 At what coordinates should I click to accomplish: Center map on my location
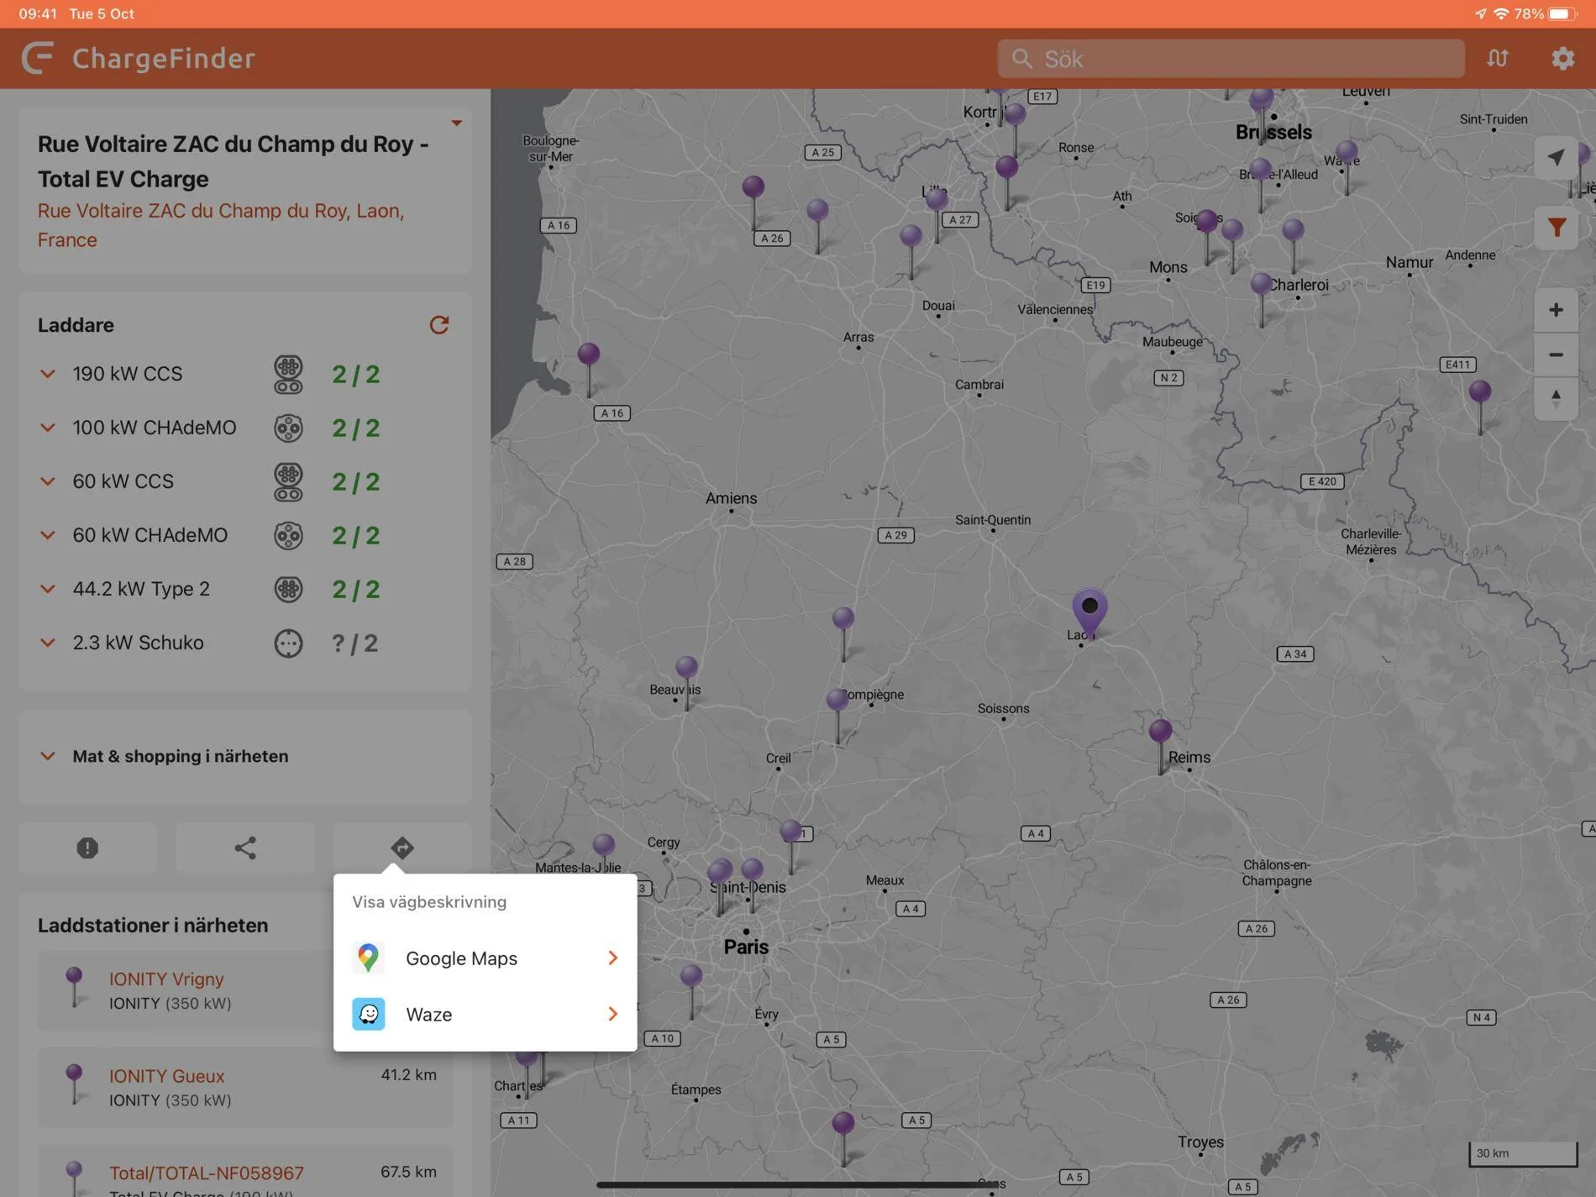[x=1556, y=157]
